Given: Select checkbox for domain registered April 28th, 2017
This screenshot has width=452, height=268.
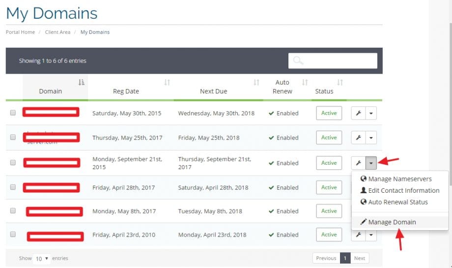Looking at the screenshot, I should click(x=13, y=187).
